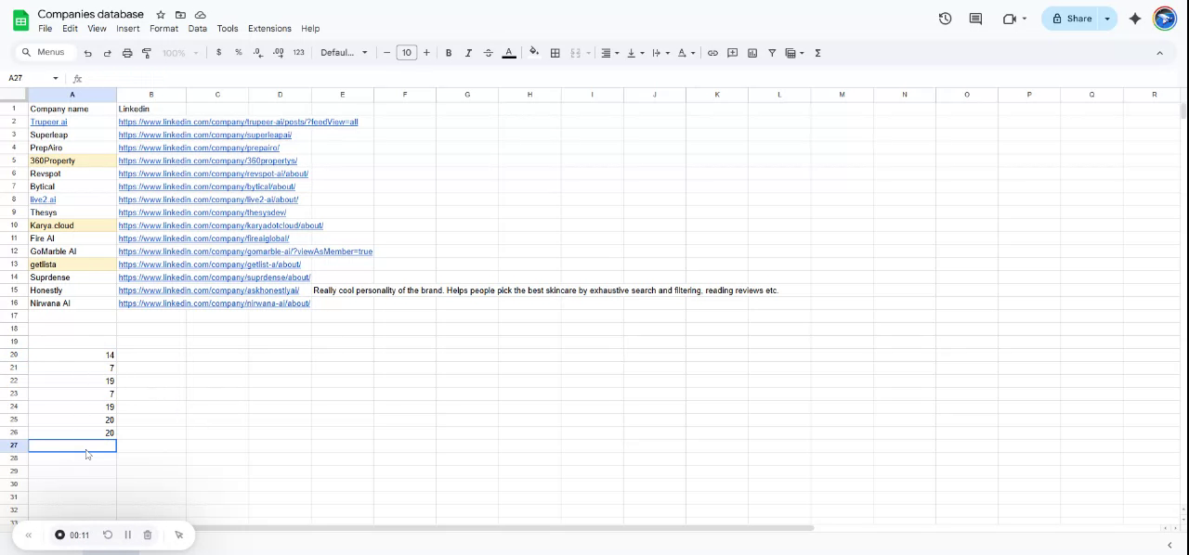The width and height of the screenshot is (1189, 555).
Task: Toggle strikethrough formatting
Action: click(x=489, y=53)
